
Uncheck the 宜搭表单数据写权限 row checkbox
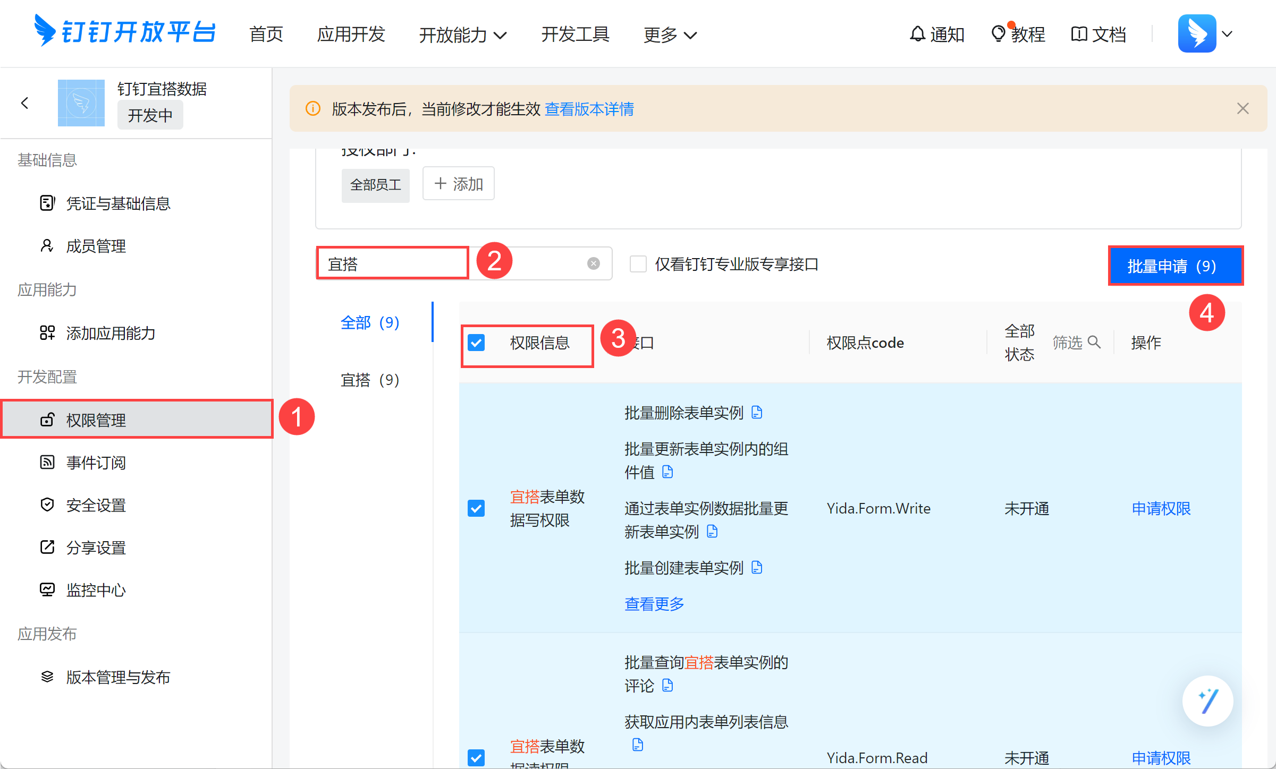point(477,508)
